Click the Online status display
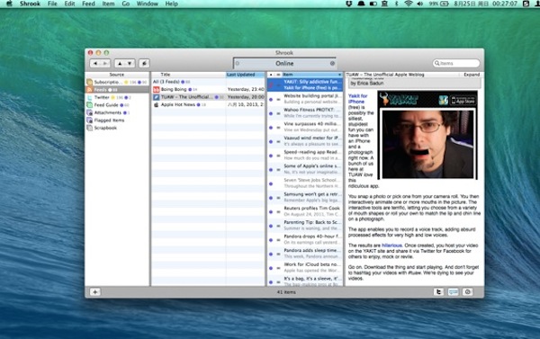The image size is (540, 339). [x=284, y=63]
